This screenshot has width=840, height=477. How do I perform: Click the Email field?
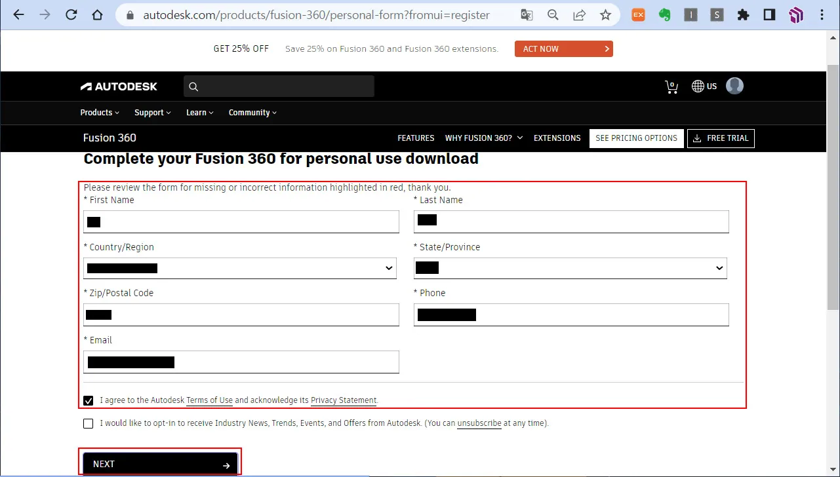click(241, 362)
